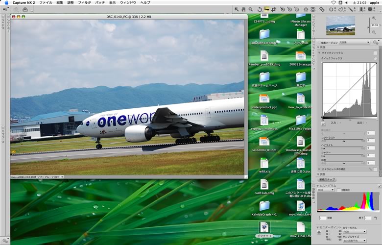Collapse the クイックフィックス section triangle

[x=319, y=52]
